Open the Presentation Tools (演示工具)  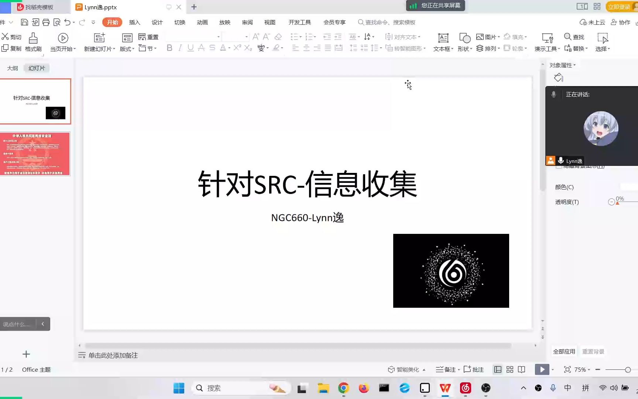point(547,42)
